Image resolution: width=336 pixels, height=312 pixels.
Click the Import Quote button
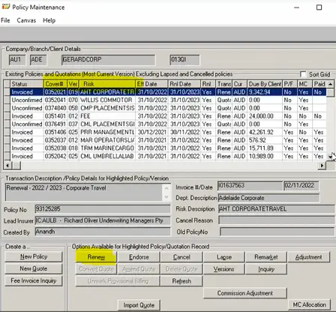[x=139, y=305]
